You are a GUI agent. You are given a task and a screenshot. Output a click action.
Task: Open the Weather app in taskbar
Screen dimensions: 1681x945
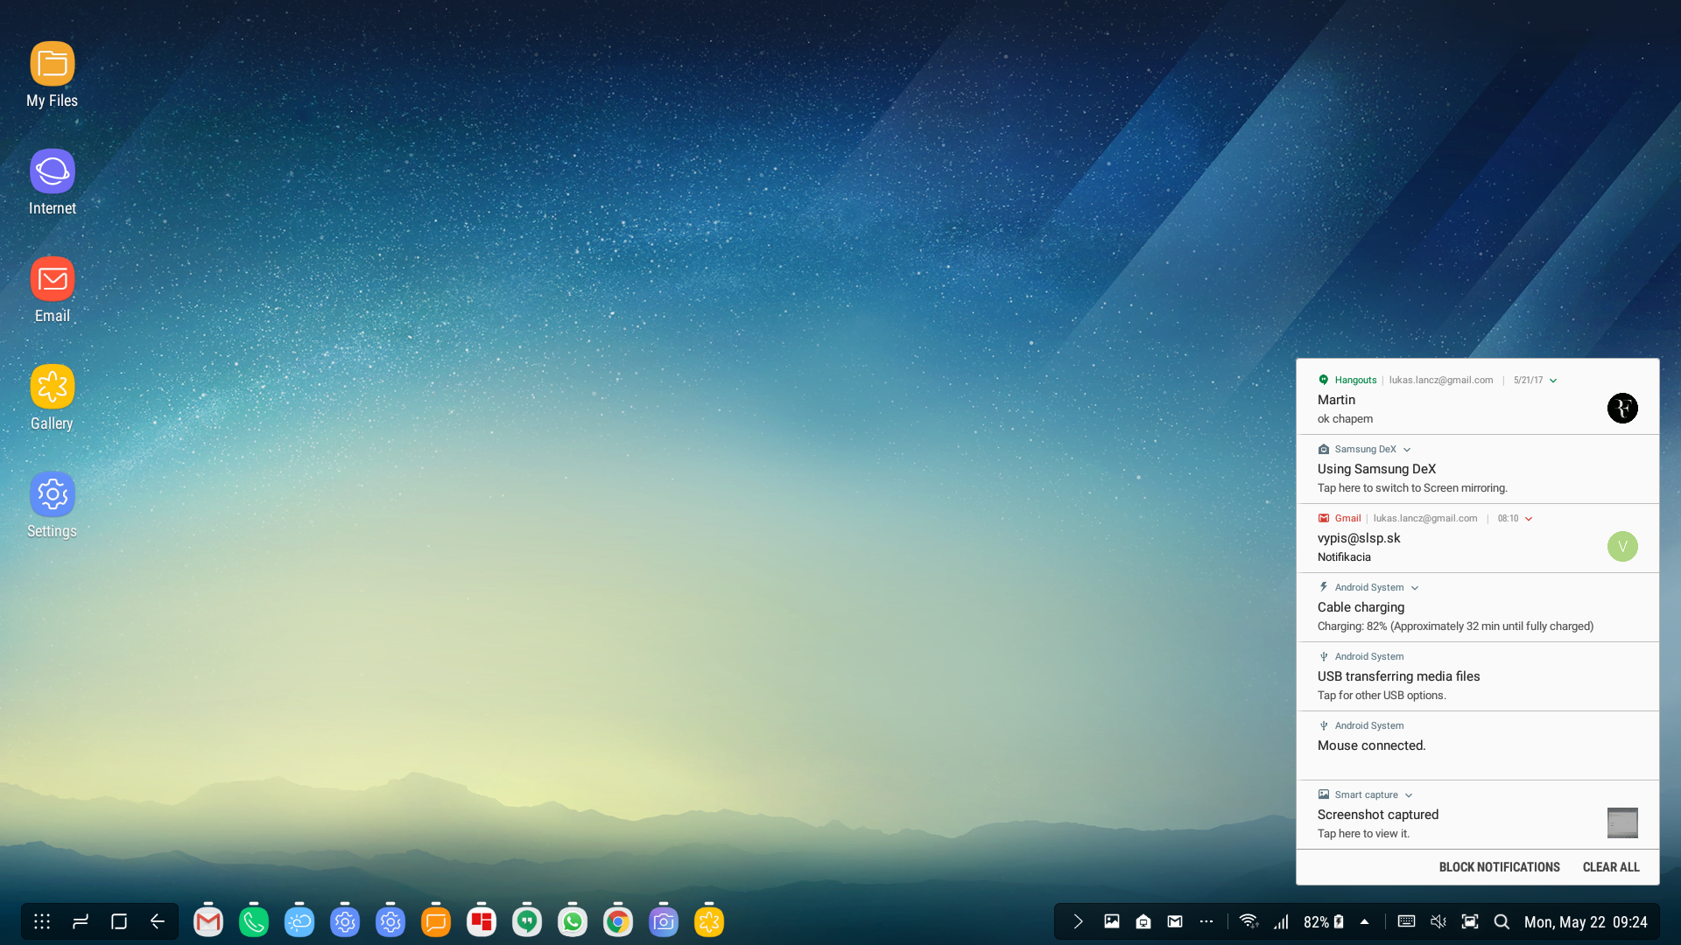pos(299,921)
